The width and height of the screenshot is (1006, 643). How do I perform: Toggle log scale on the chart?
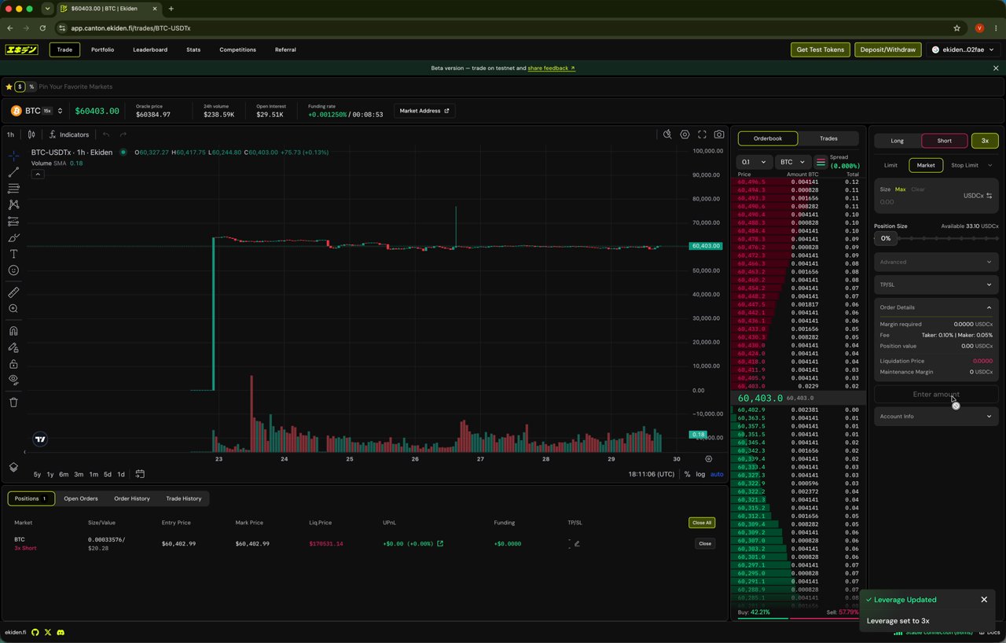point(700,474)
